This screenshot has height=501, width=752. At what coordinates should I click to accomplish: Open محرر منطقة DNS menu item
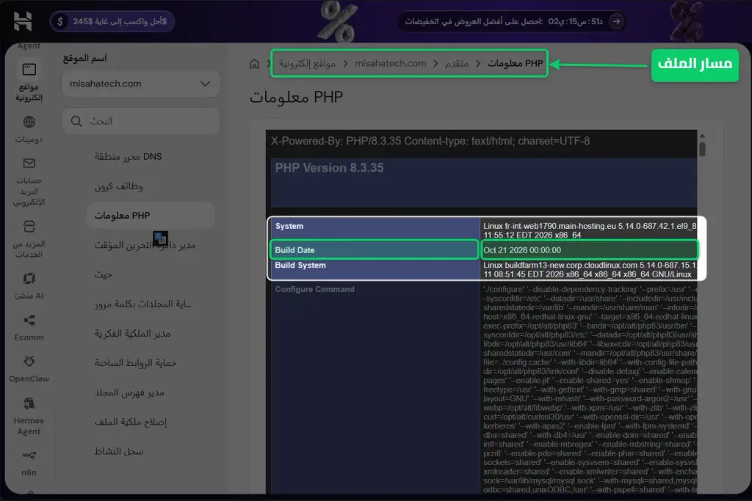(x=128, y=157)
